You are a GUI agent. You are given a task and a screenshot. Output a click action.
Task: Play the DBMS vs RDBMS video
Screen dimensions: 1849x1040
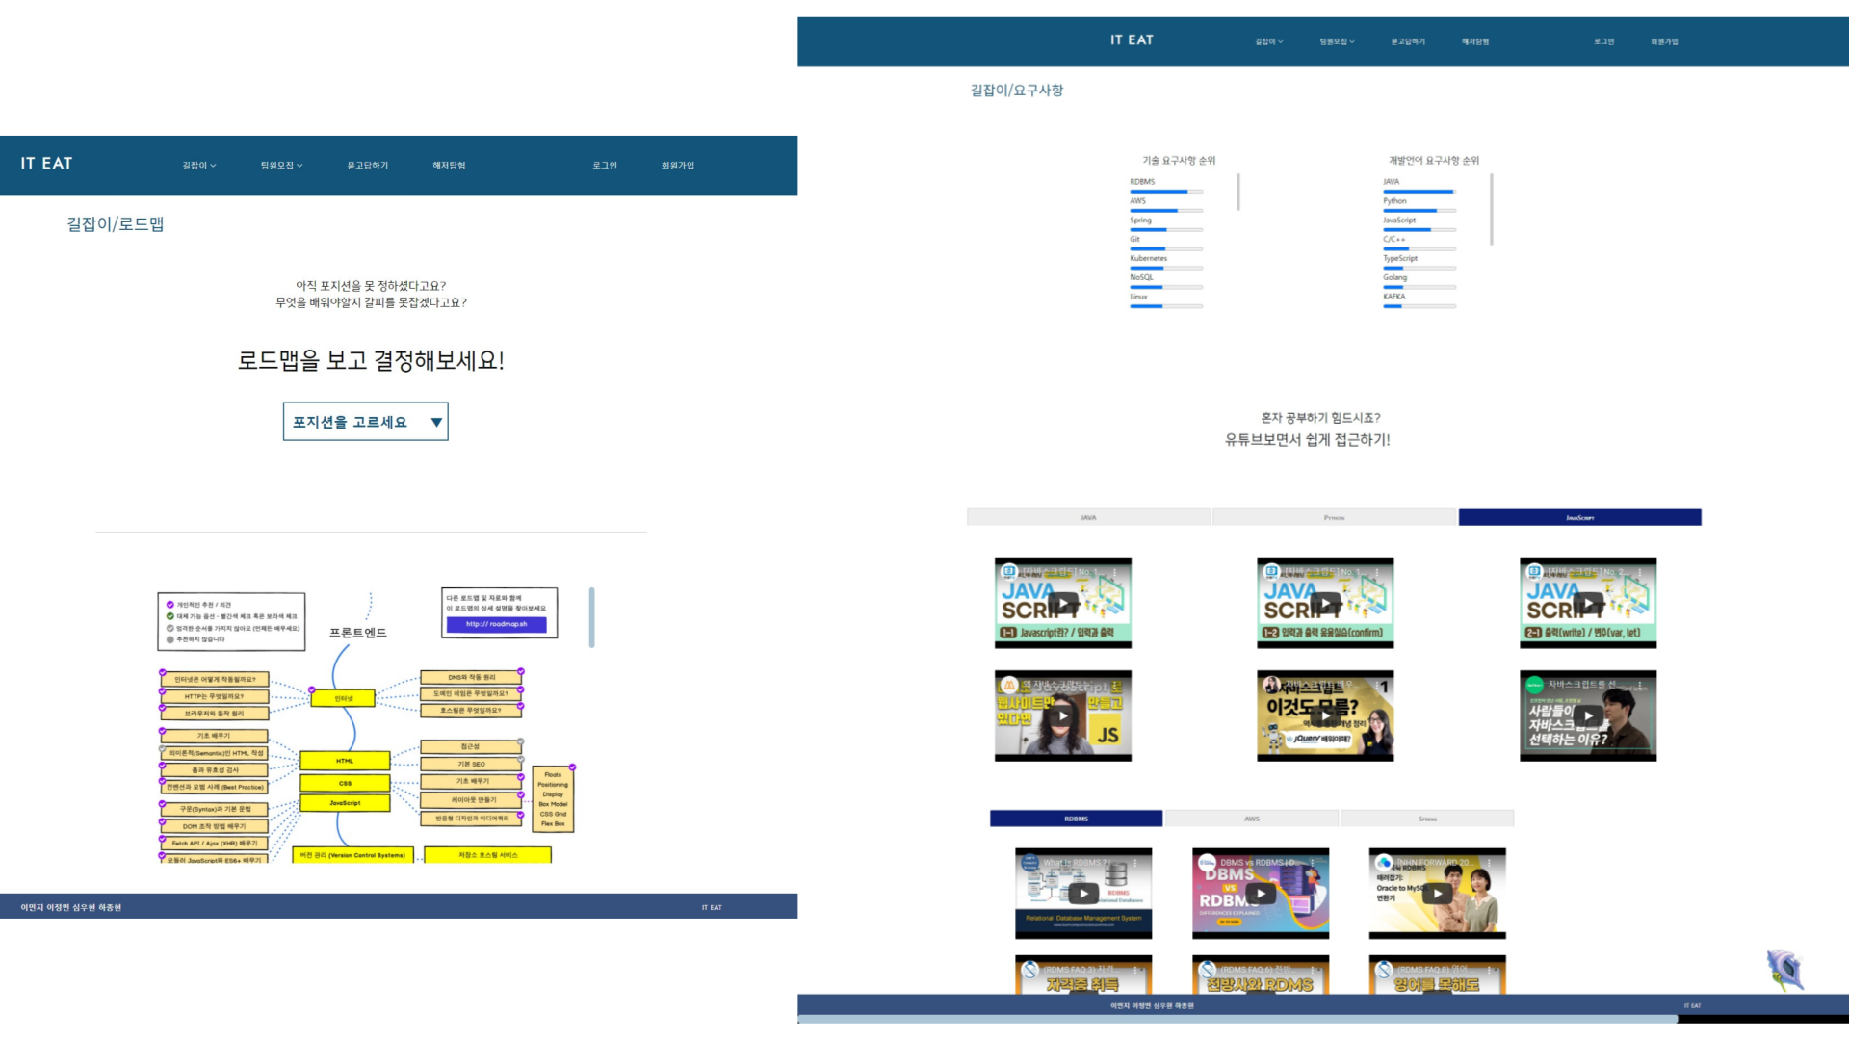coord(1261,894)
